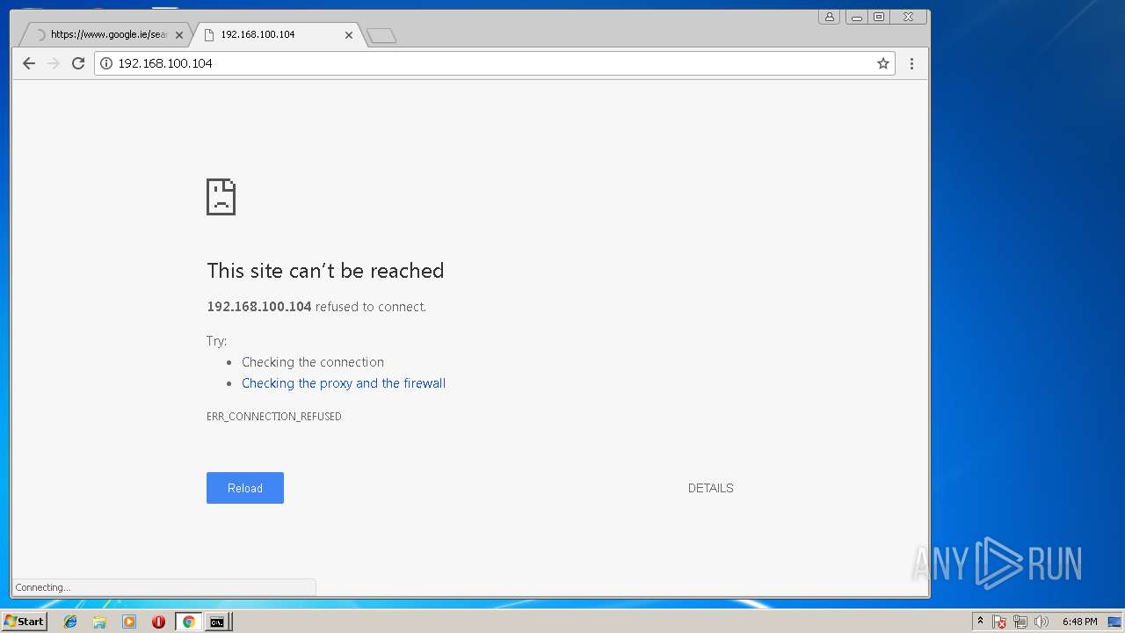The image size is (1125, 633).
Task: Switch to the command prompt taskbar button
Action: pyautogui.click(x=216, y=622)
